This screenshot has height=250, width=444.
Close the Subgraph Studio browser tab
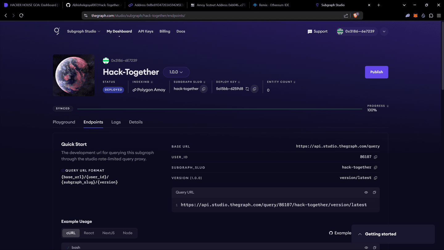[x=369, y=5]
